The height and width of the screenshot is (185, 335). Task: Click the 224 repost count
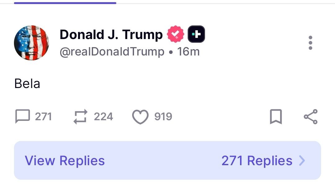coord(103,117)
